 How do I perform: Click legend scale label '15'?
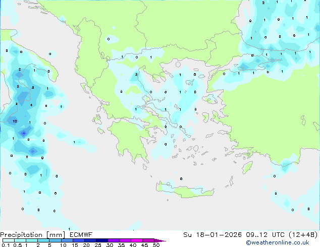click(75, 245)
